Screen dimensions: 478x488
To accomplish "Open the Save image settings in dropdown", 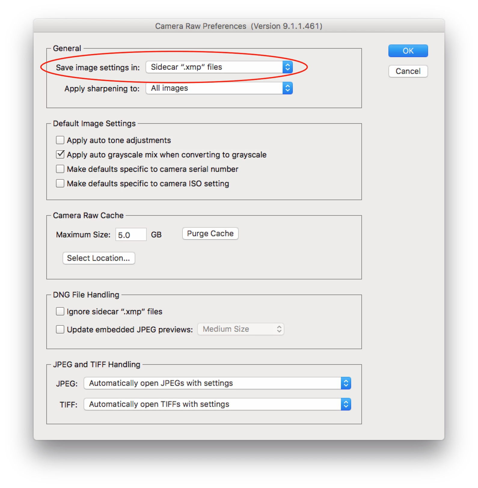I will [x=219, y=67].
